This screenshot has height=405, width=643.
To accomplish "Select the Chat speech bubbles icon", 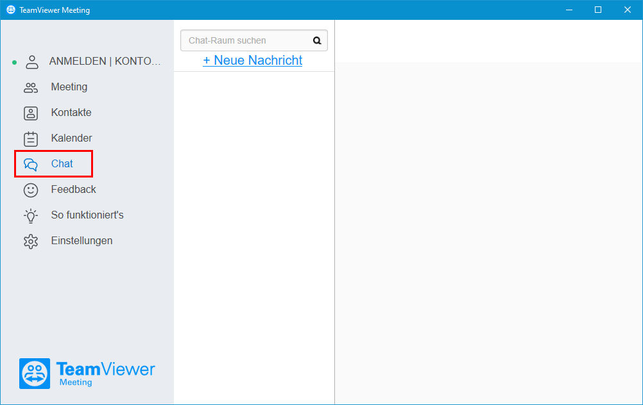I will [x=31, y=165].
